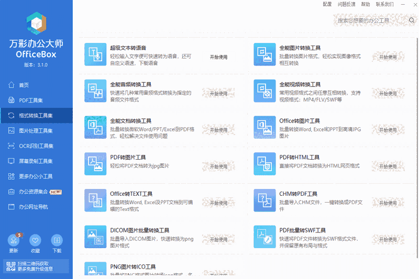Click the OCR识别工具集 scan icon
Image resolution: width=419 pixels, height=279 pixels.
pos(11,146)
